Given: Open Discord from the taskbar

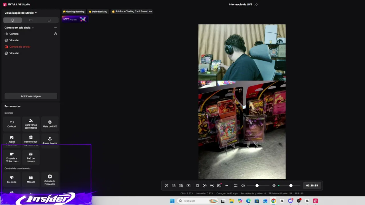Looking at the screenshot, I should pos(290,201).
